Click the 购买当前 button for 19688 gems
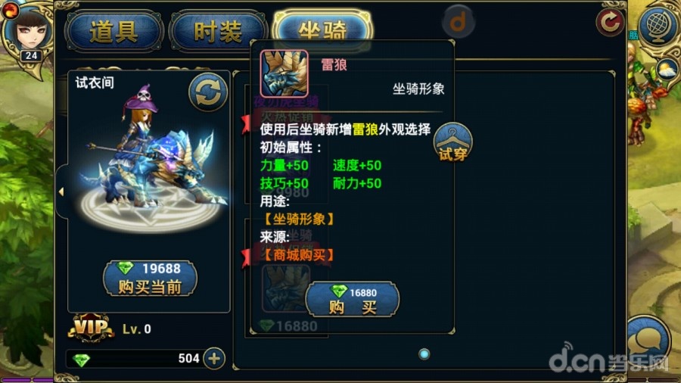 [x=150, y=279]
